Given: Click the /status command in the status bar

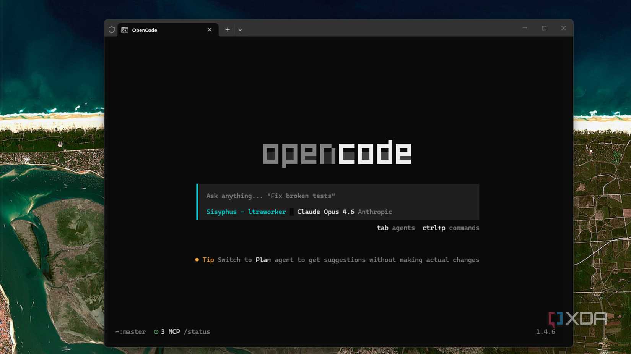Looking at the screenshot, I should [197, 332].
